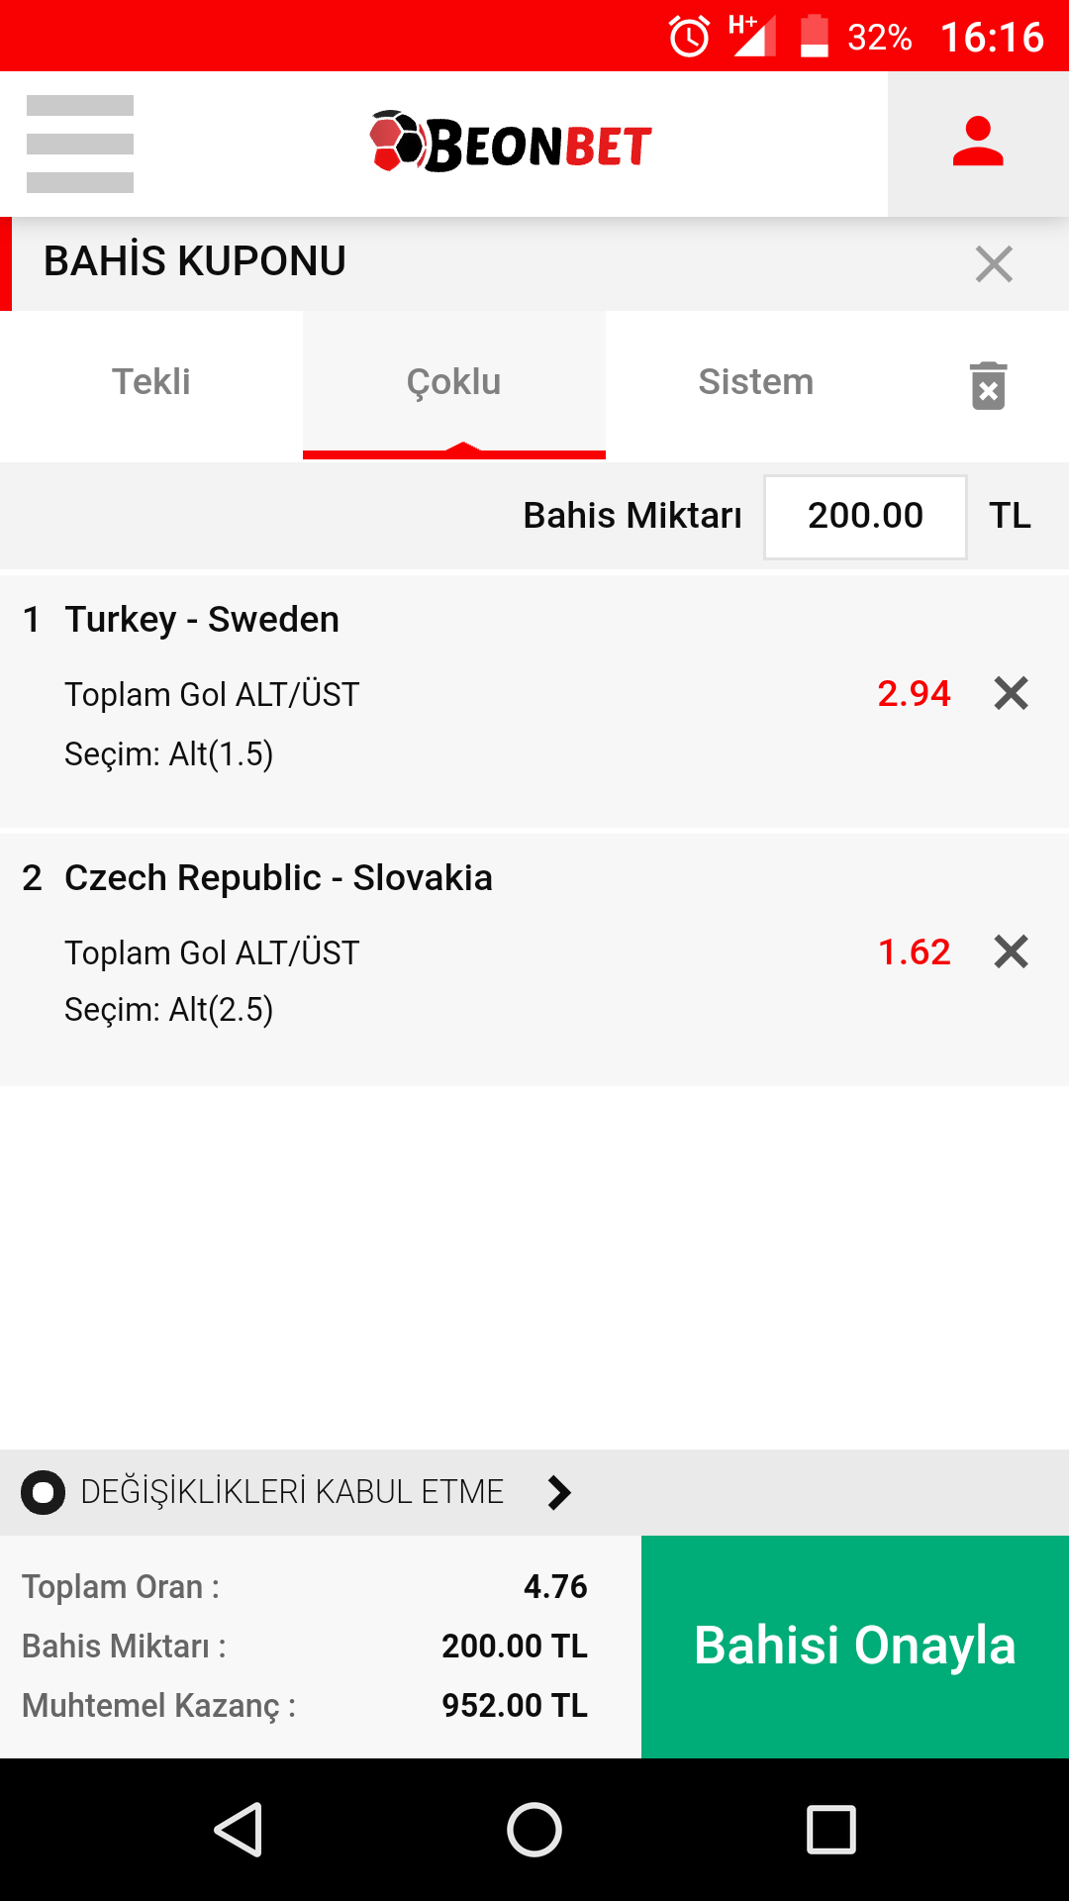The image size is (1069, 1901).
Task: Tap the Beonbet logo
Action: point(511,143)
